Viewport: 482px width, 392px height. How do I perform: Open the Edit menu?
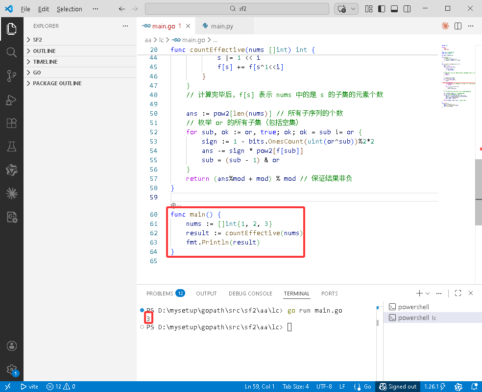(x=43, y=9)
